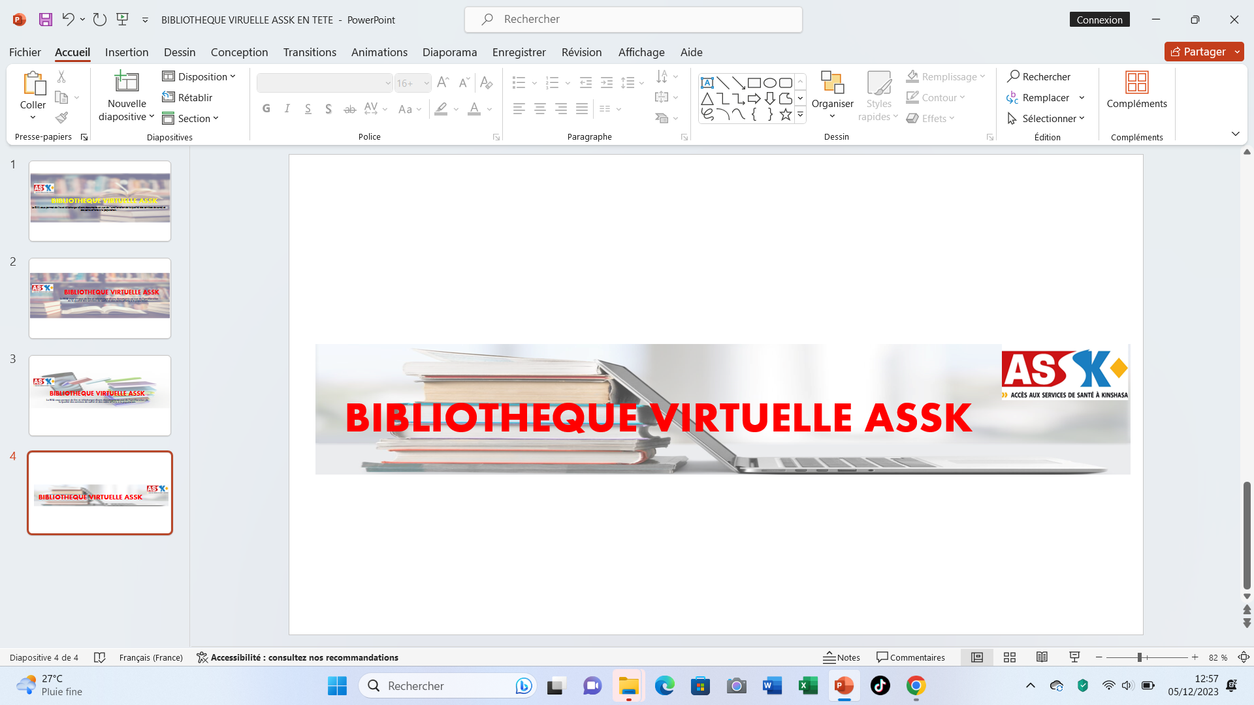The height and width of the screenshot is (705, 1254).
Task: Switch to the Conception tab
Action: tap(239, 52)
